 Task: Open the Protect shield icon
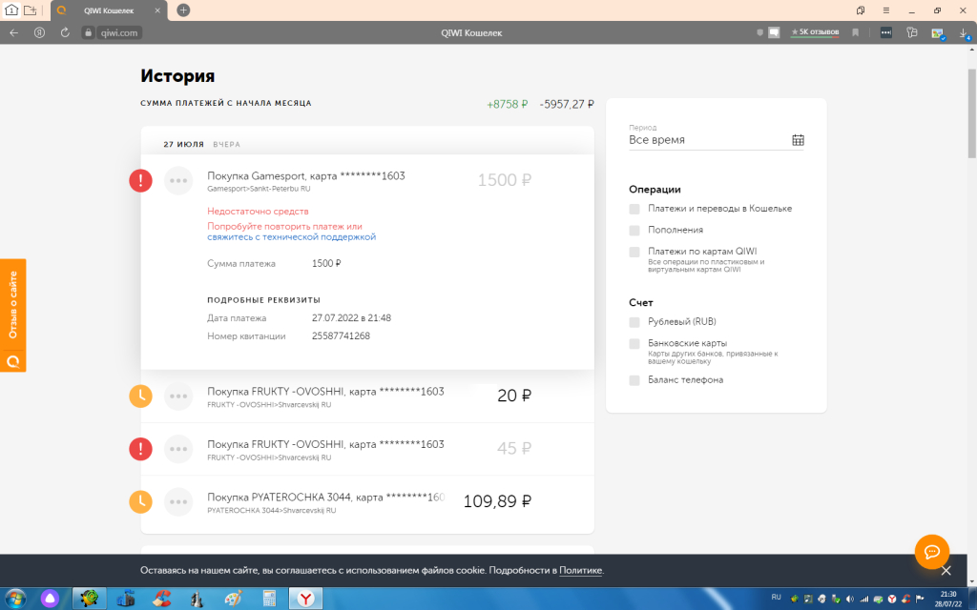click(759, 33)
